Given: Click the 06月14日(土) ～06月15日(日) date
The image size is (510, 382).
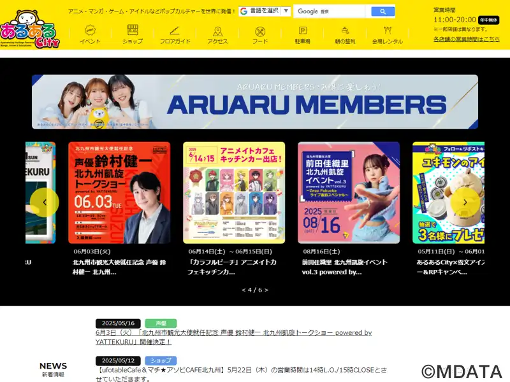Looking at the screenshot, I should pos(230,251).
